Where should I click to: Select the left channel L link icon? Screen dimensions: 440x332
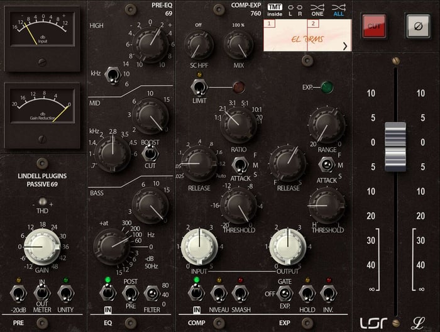coord(290,11)
